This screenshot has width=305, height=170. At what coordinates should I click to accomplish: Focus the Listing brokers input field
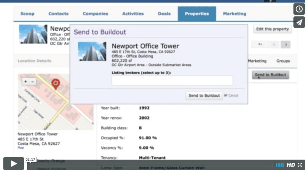172,80
